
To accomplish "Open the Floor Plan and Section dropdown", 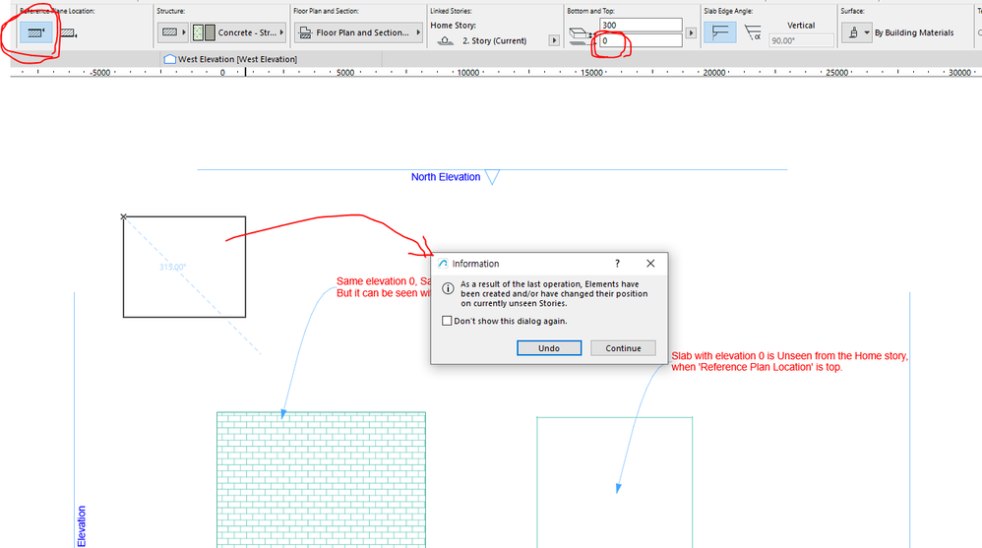I will [359, 32].
